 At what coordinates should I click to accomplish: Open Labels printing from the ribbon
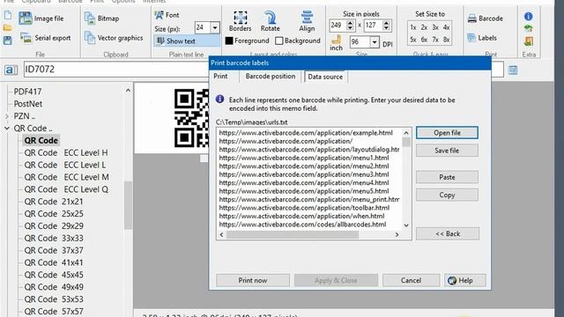482,38
